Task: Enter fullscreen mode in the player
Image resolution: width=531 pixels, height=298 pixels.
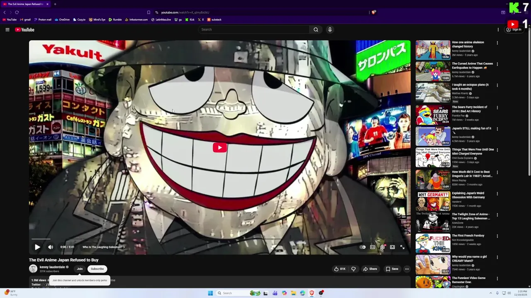Action: click(x=402, y=247)
